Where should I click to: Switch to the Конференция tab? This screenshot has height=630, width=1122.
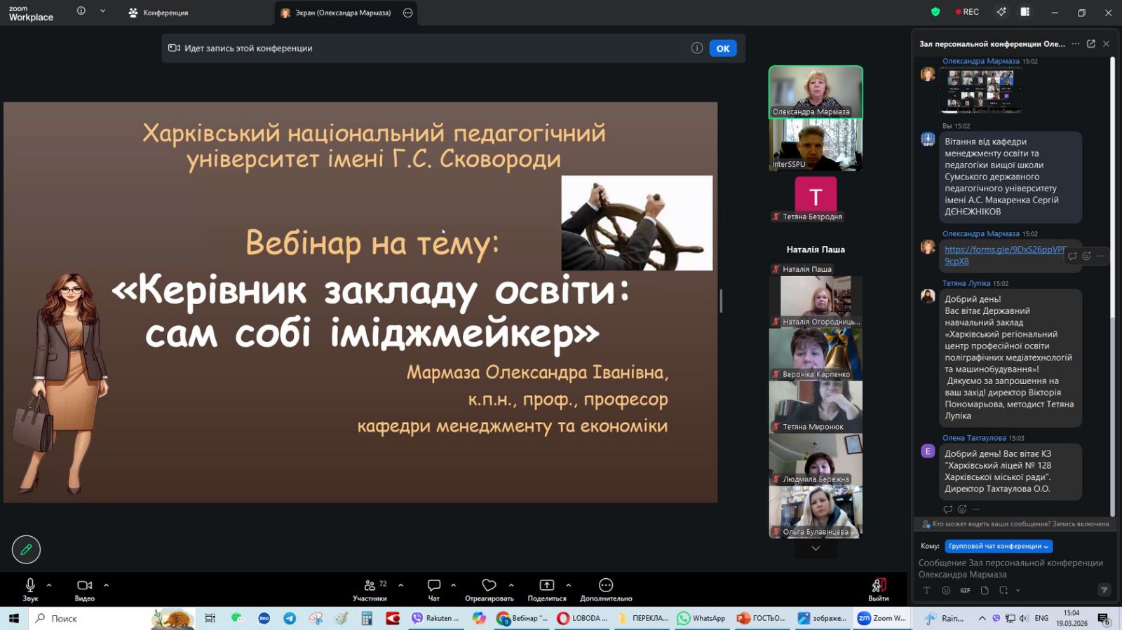[x=158, y=13]
